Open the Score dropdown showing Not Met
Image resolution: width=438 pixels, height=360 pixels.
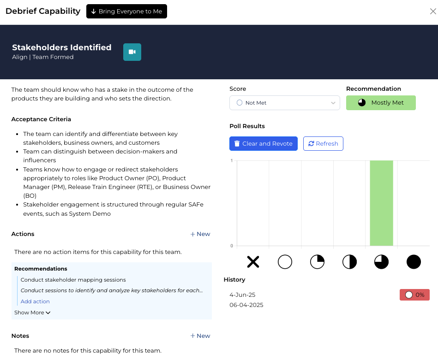(284, 103)
